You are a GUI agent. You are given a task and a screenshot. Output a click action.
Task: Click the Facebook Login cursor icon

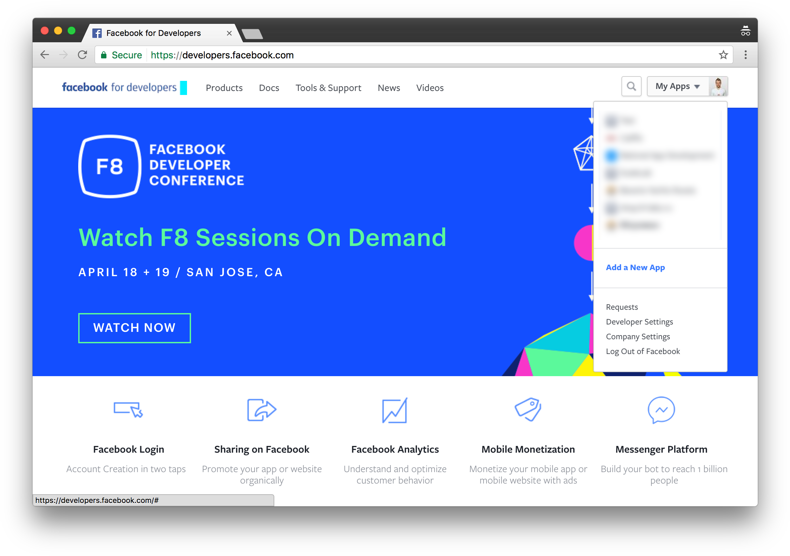pyautogui.click(x=128, y=409)
